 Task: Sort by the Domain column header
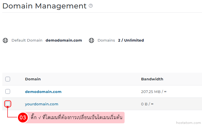point(33,79)
